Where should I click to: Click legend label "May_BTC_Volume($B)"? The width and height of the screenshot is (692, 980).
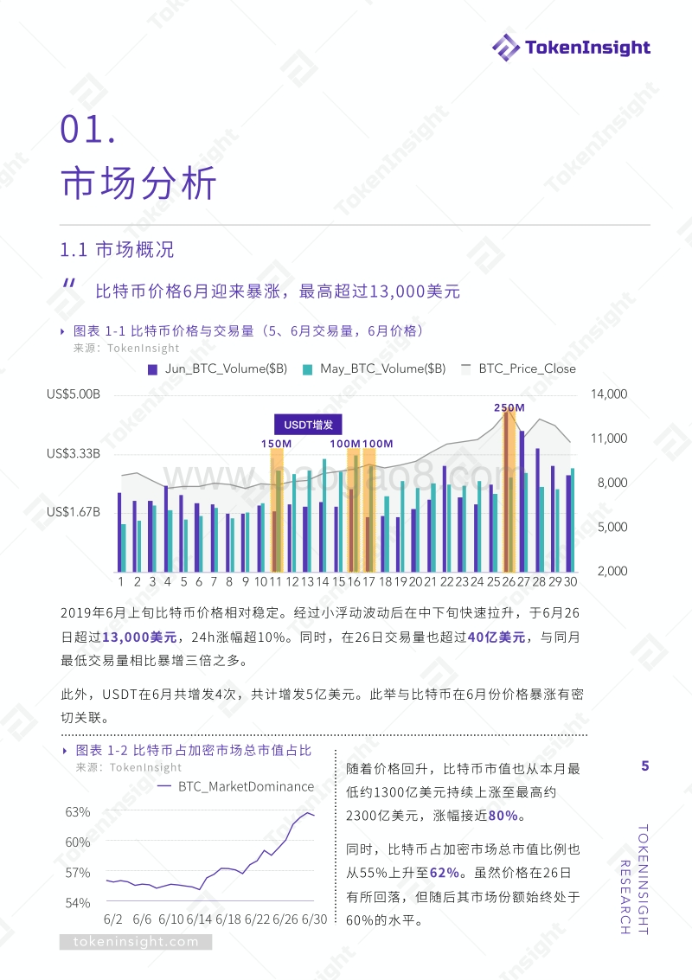click(383, 368)
